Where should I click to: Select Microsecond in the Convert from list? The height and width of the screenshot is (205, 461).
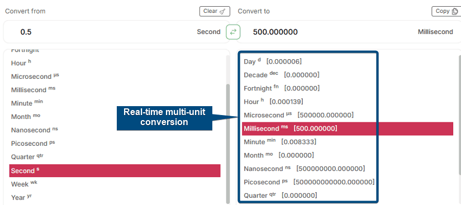[x=115, y=77]
